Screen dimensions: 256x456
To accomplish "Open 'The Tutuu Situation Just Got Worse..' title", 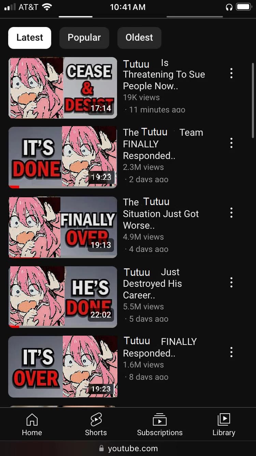I will (x=161, y=214).
